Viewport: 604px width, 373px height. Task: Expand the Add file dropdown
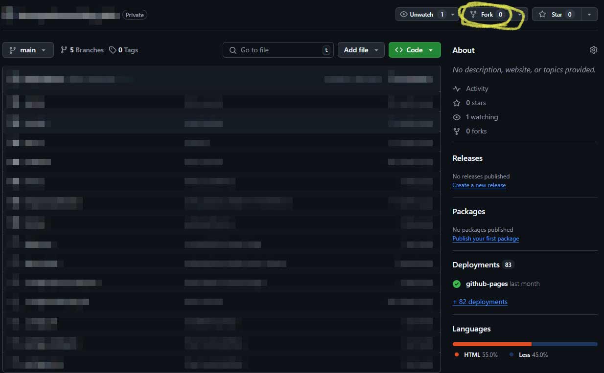click(361, 50)
